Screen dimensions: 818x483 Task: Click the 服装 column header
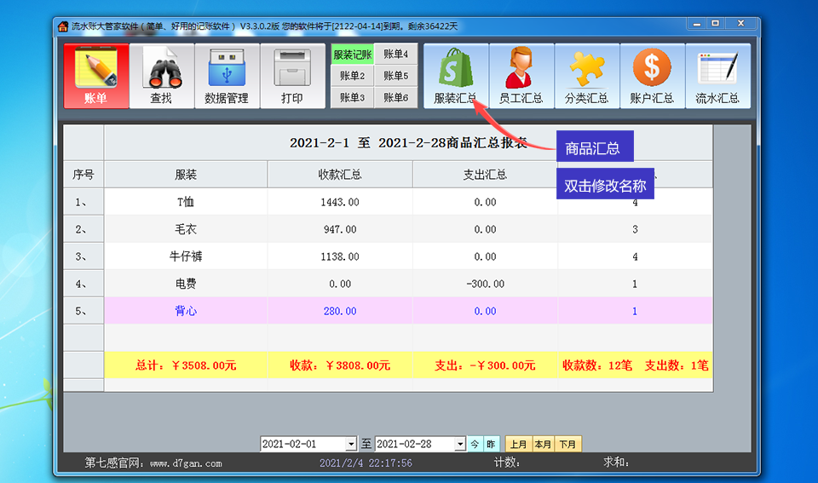pos(186,175)
